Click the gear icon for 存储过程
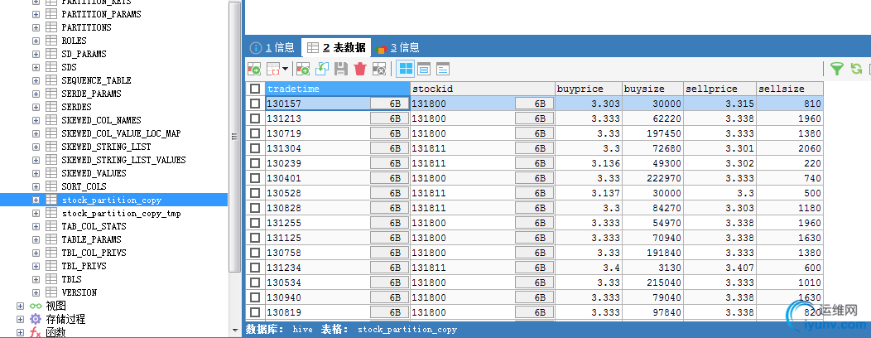Screen dimensions: 871x338 point(36,319)
